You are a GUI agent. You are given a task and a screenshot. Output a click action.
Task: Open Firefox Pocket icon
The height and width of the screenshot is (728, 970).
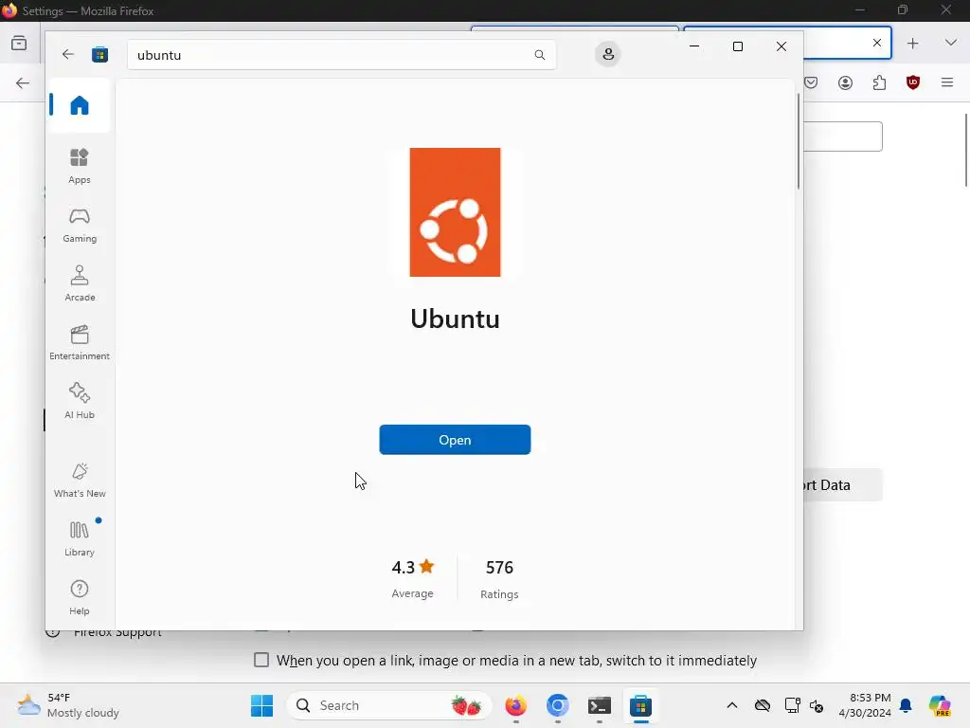click(811, 82)
